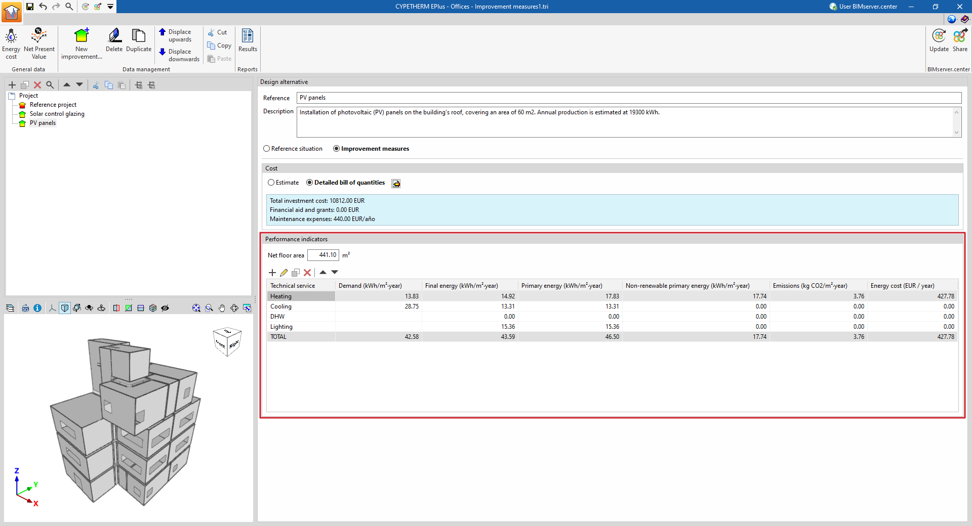Create a New improvement measure
Screen dimensions: 972x526
82,43
